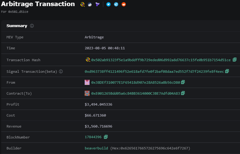Click the 'BlockNumber' row label

click(18, 137)
